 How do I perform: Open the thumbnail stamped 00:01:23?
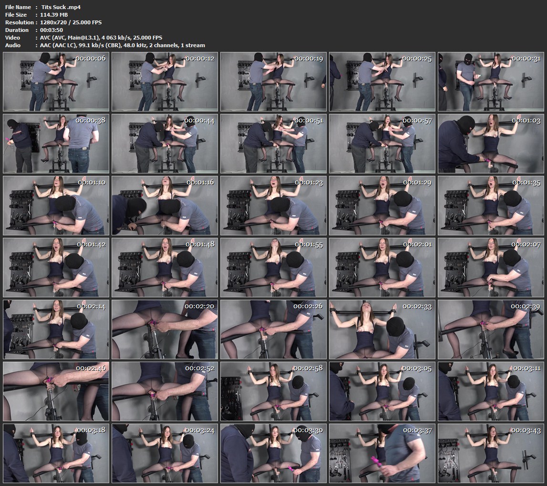[274, 206]
